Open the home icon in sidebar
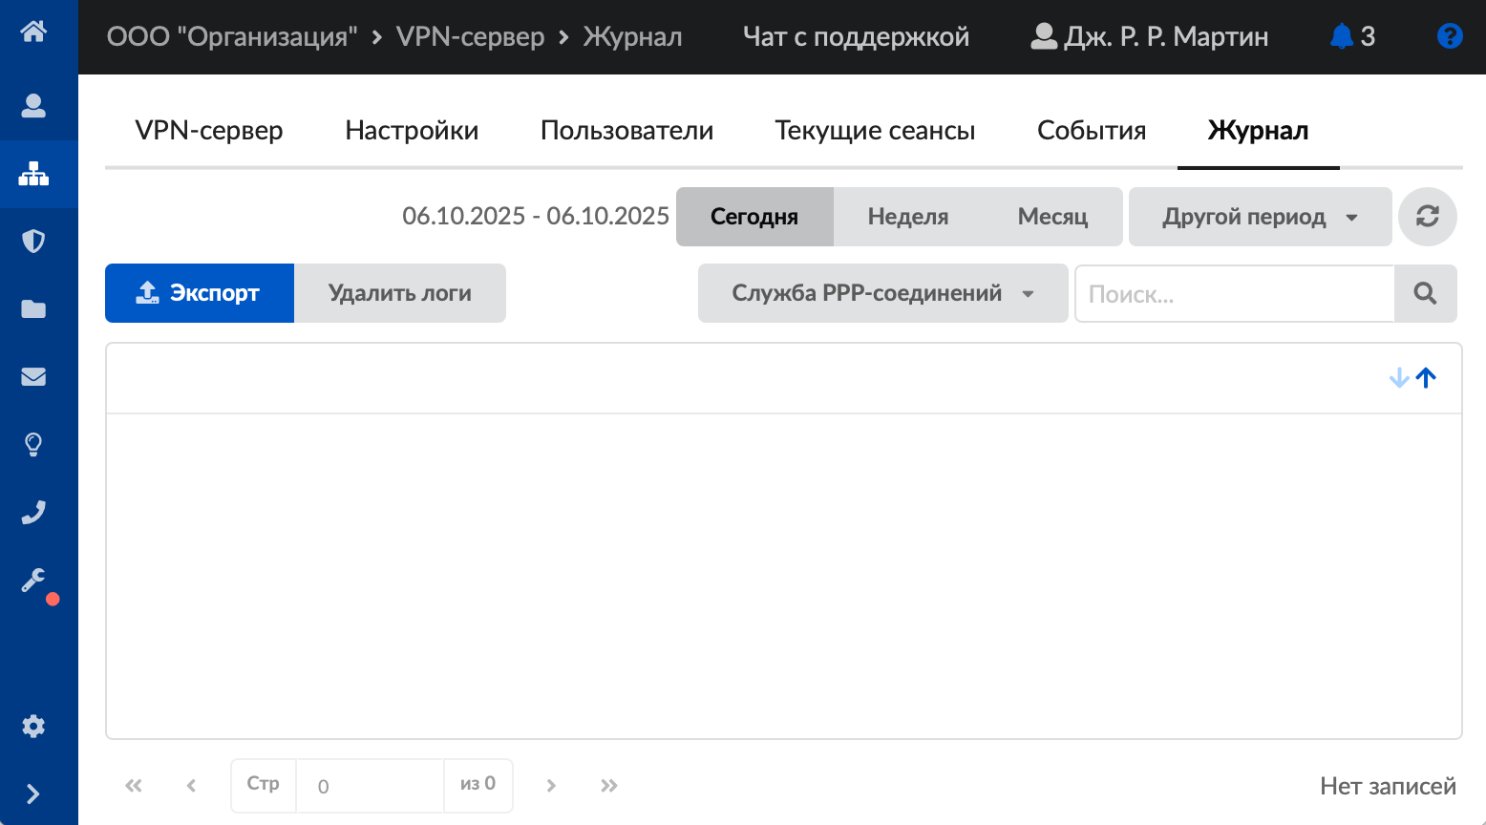 coord(33,32)
